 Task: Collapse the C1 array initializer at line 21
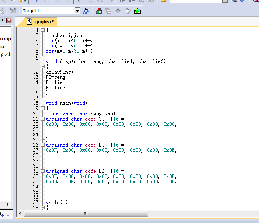(x=42, y=119)
